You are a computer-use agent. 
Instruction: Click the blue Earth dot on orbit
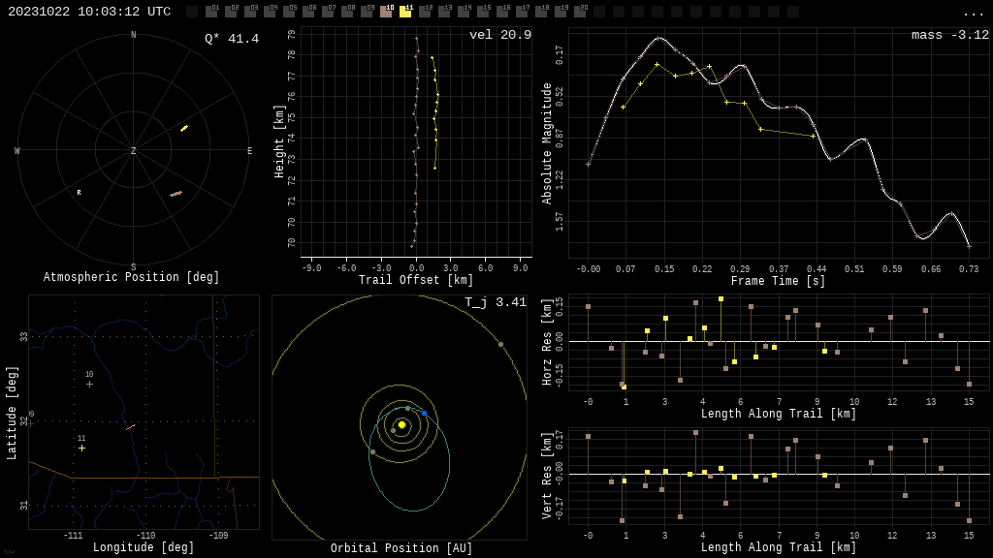point(424,414)
